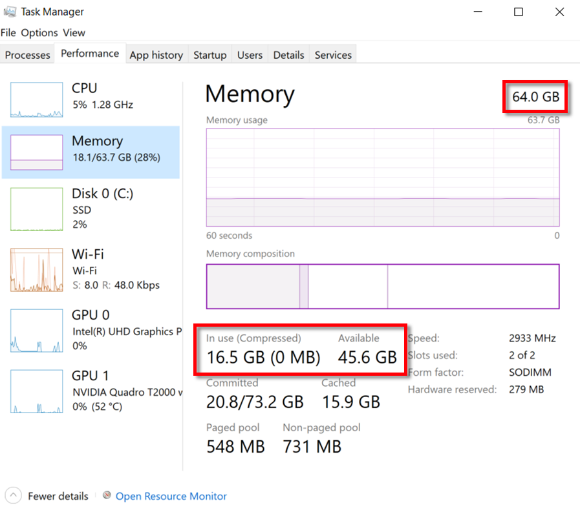Open the File menu

click(x=8, y=33)
